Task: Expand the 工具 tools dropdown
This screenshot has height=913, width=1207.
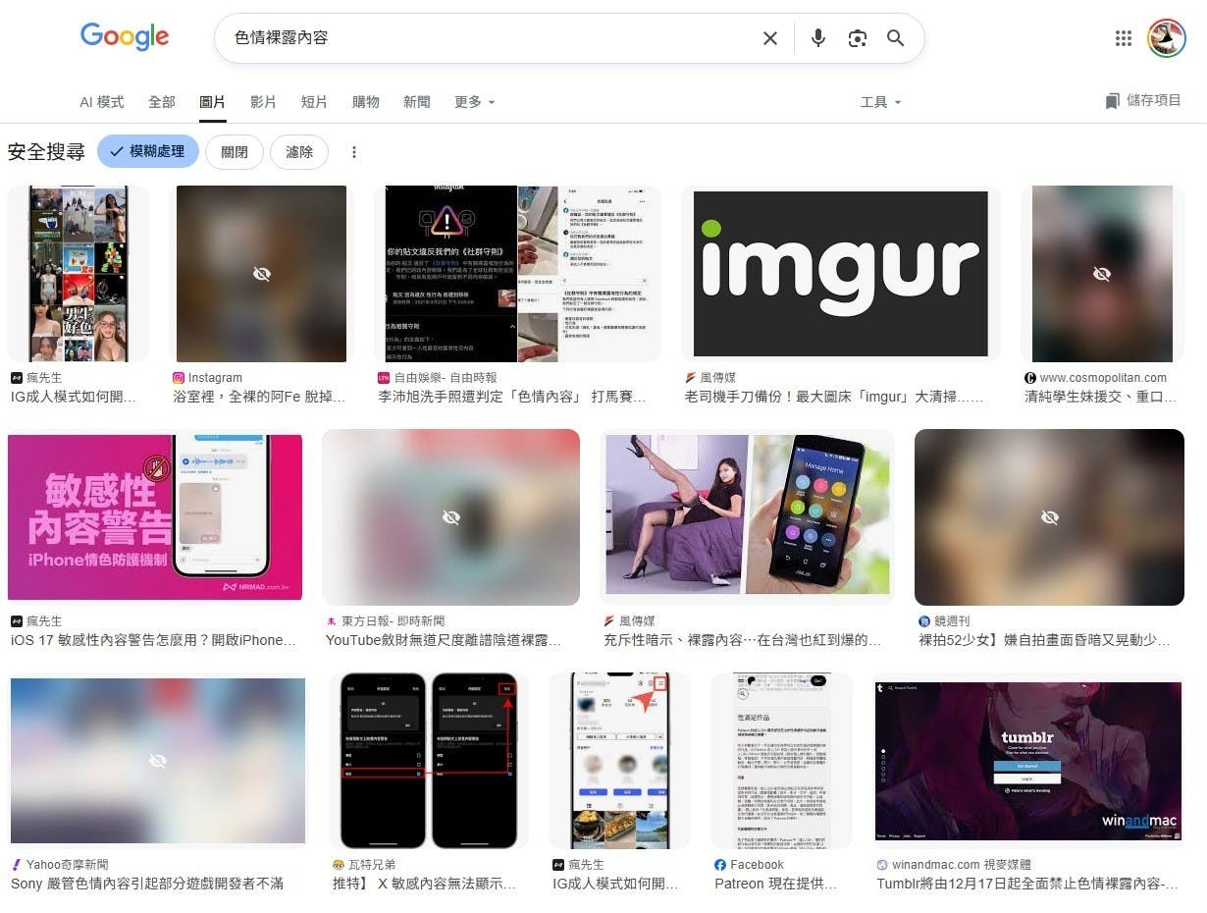Action: [x=880, y=102]
